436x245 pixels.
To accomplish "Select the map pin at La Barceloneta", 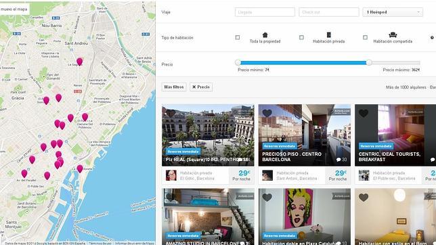I will [x=80, y=169].
